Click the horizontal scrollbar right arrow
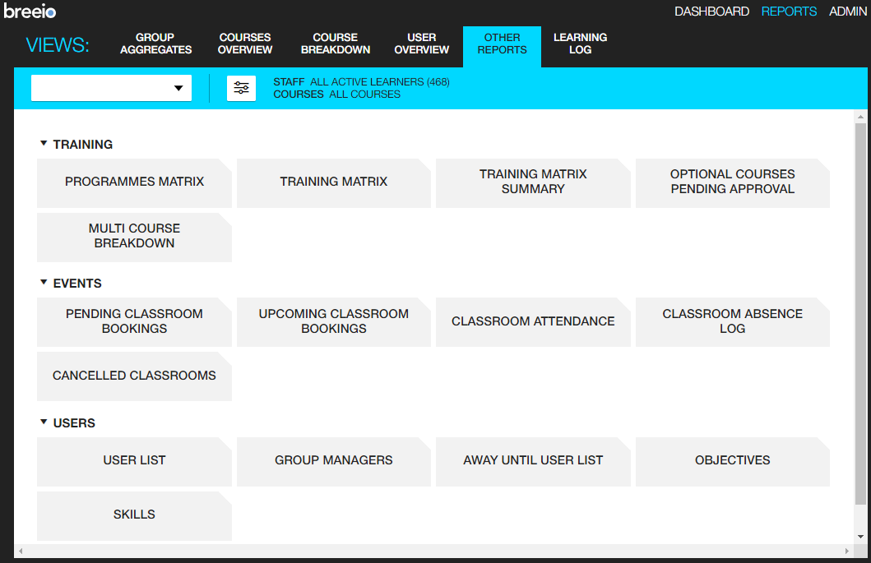The height and width of the screenshot is (563, 871). (847, 551)
